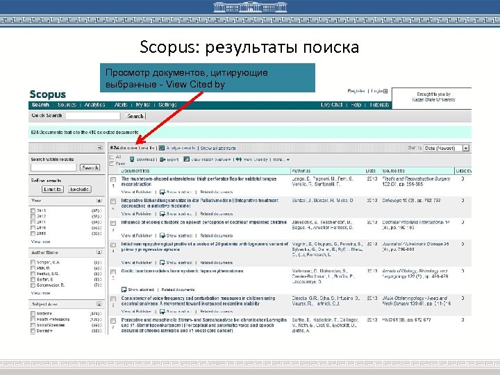
Task: Tick the Medicine subject area checkbox
Action: 33,314
